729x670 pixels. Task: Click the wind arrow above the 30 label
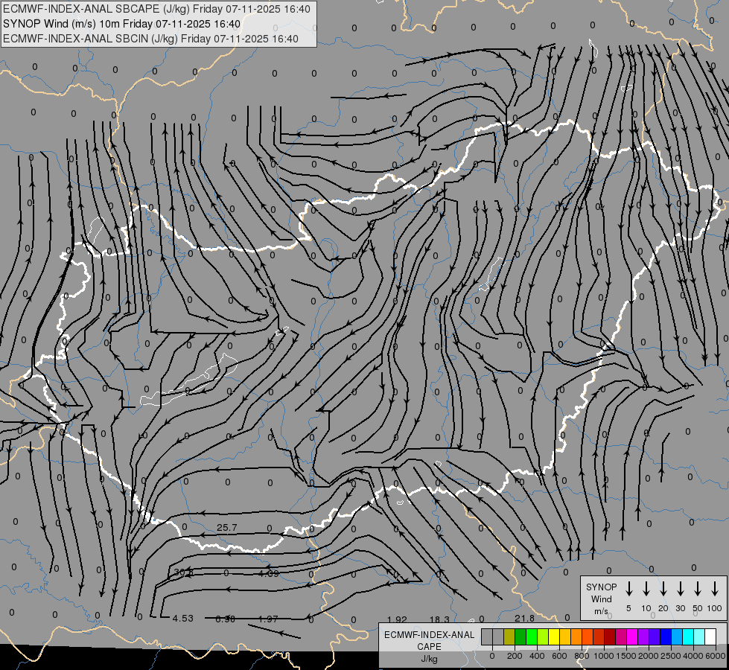tap(681, 588)
